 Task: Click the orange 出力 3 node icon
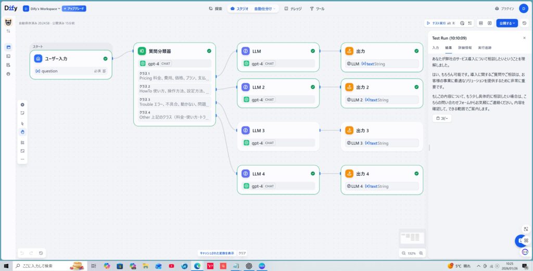pyautogui.click(x=349, y=131)
